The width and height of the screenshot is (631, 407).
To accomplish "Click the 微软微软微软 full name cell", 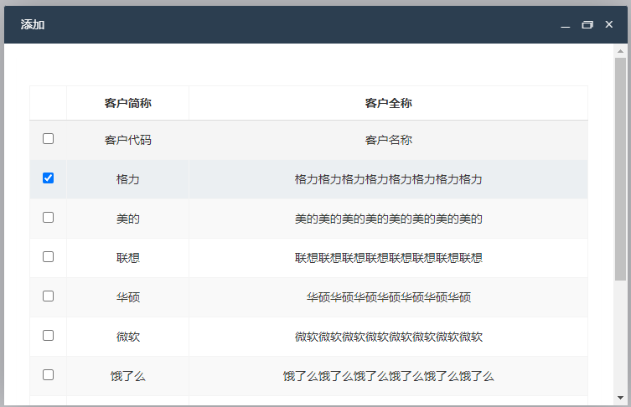I will 388,337.
